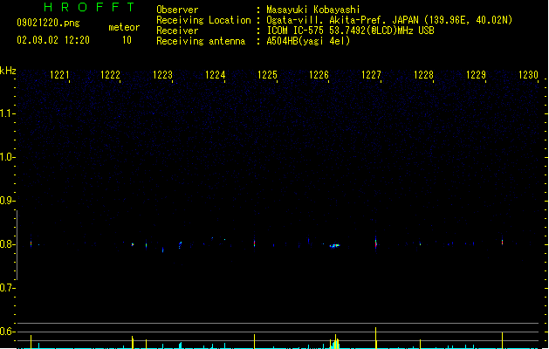Click the 1221 time axis marker
549x349 pixels.
[59, 75]
